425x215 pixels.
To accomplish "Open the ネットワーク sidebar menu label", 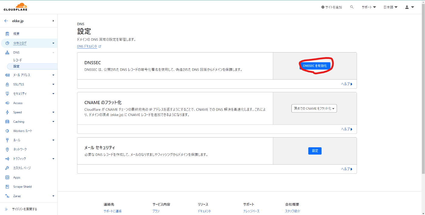I will coord(20,149).
